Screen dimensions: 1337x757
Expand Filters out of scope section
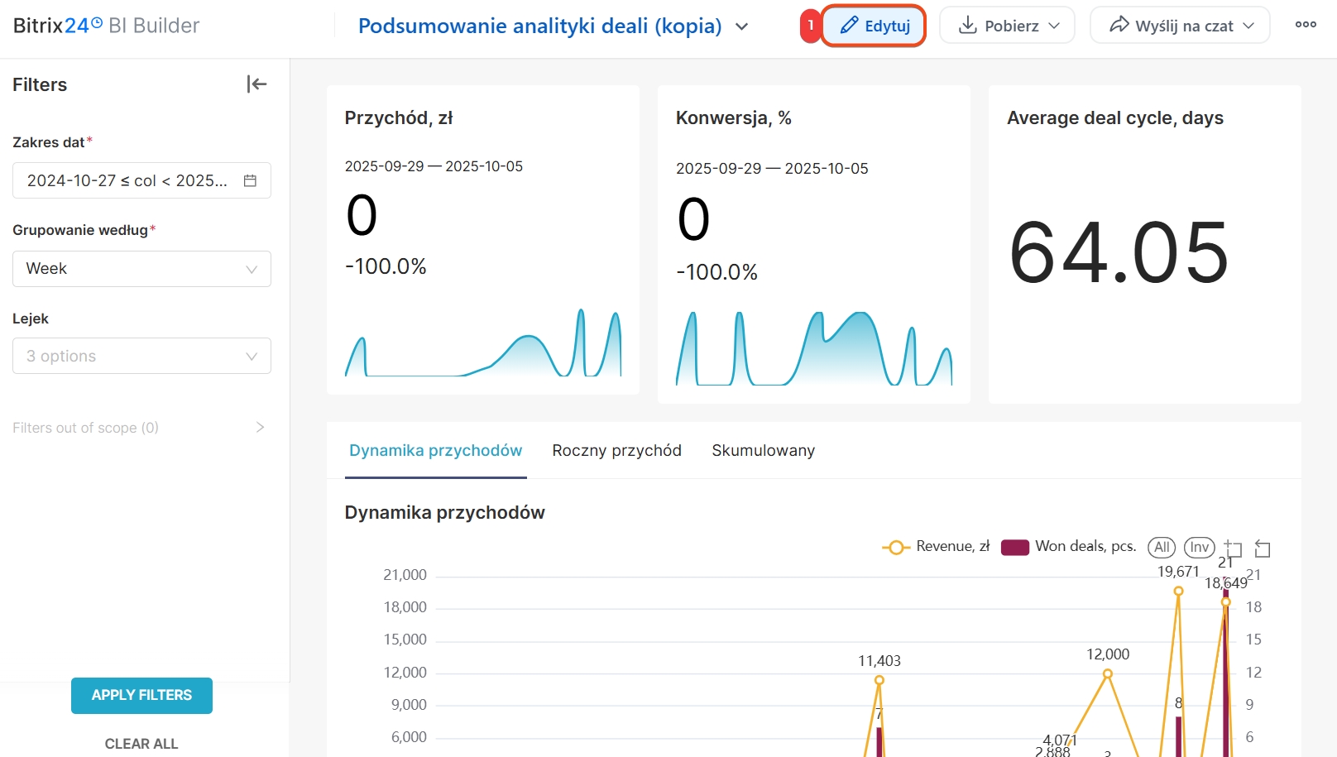click(x=260, y=428)
